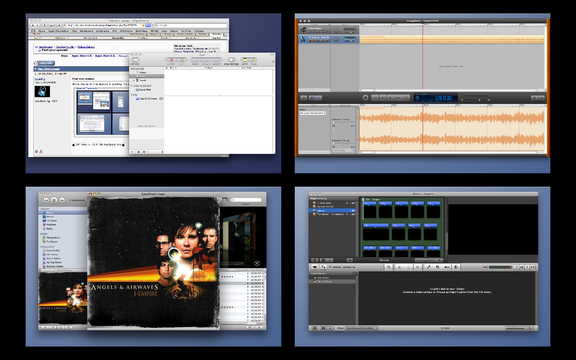Select the Inbox mailbox in Mail
Screen dimensions: 576x360
pos(141,72)
